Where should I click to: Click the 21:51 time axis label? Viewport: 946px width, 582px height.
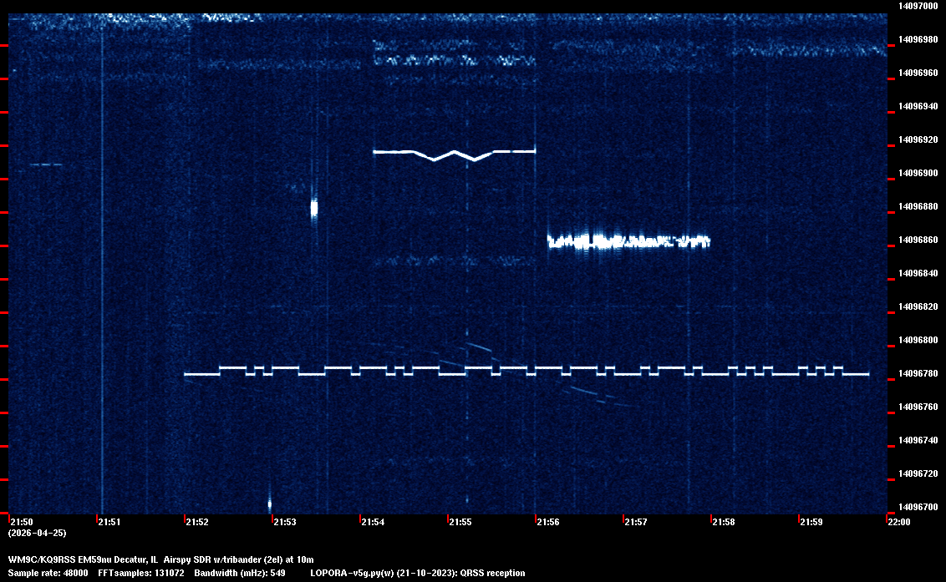[109, 522]
